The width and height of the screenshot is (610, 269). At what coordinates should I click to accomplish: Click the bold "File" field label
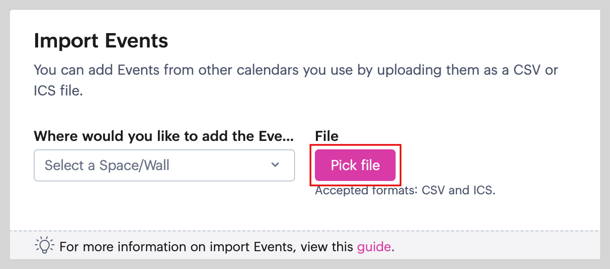tap(327, 136)
